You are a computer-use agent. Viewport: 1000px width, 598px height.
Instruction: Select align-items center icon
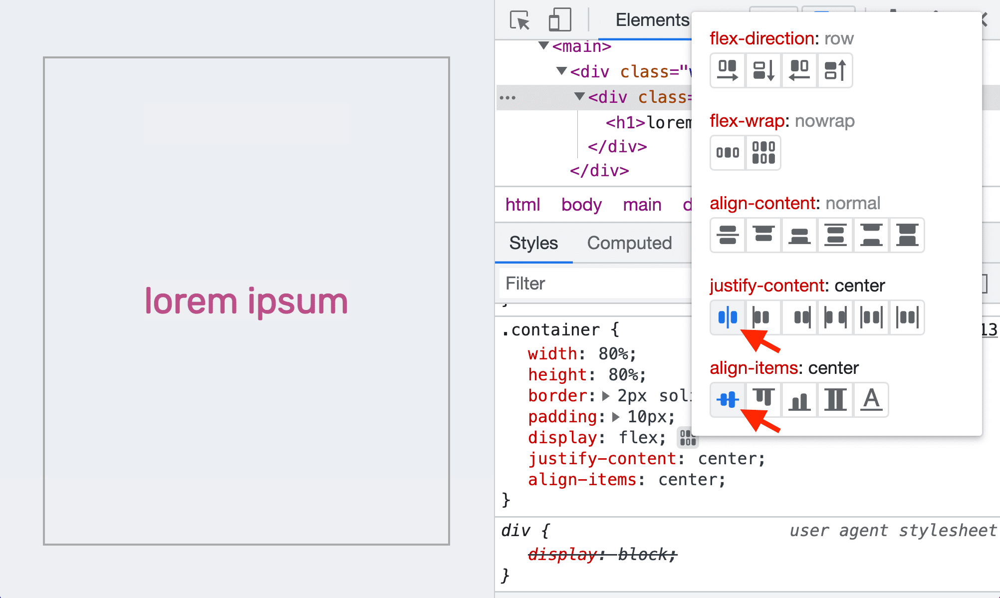pyautogui.click(x=728, y=400)
